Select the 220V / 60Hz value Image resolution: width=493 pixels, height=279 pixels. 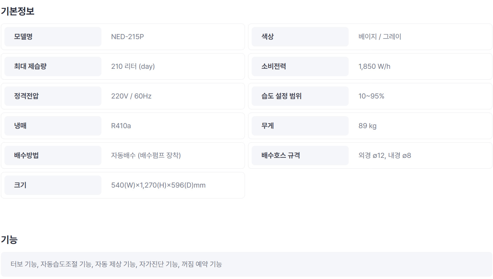coord(131,96)
